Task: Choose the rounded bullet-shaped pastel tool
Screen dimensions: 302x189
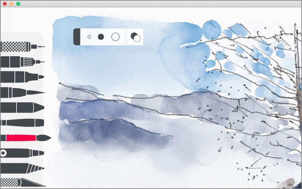Action: click(22, 123)
